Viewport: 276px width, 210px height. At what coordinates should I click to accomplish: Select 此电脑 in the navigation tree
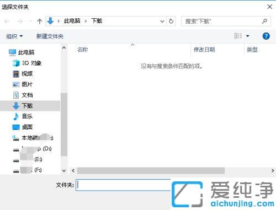pyautogui.click(x=26, y=52)
